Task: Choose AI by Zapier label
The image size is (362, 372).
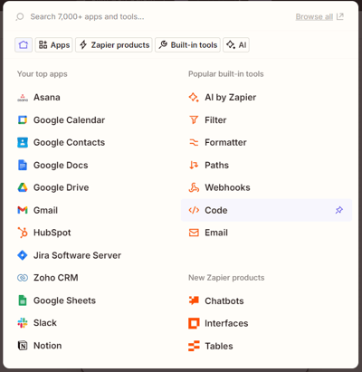Action: pyautogui.click(x=231, y=98)
